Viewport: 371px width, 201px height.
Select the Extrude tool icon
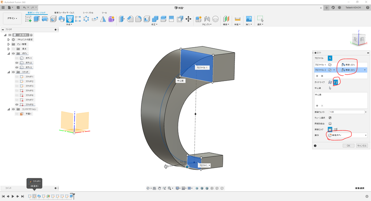(36, 19)
